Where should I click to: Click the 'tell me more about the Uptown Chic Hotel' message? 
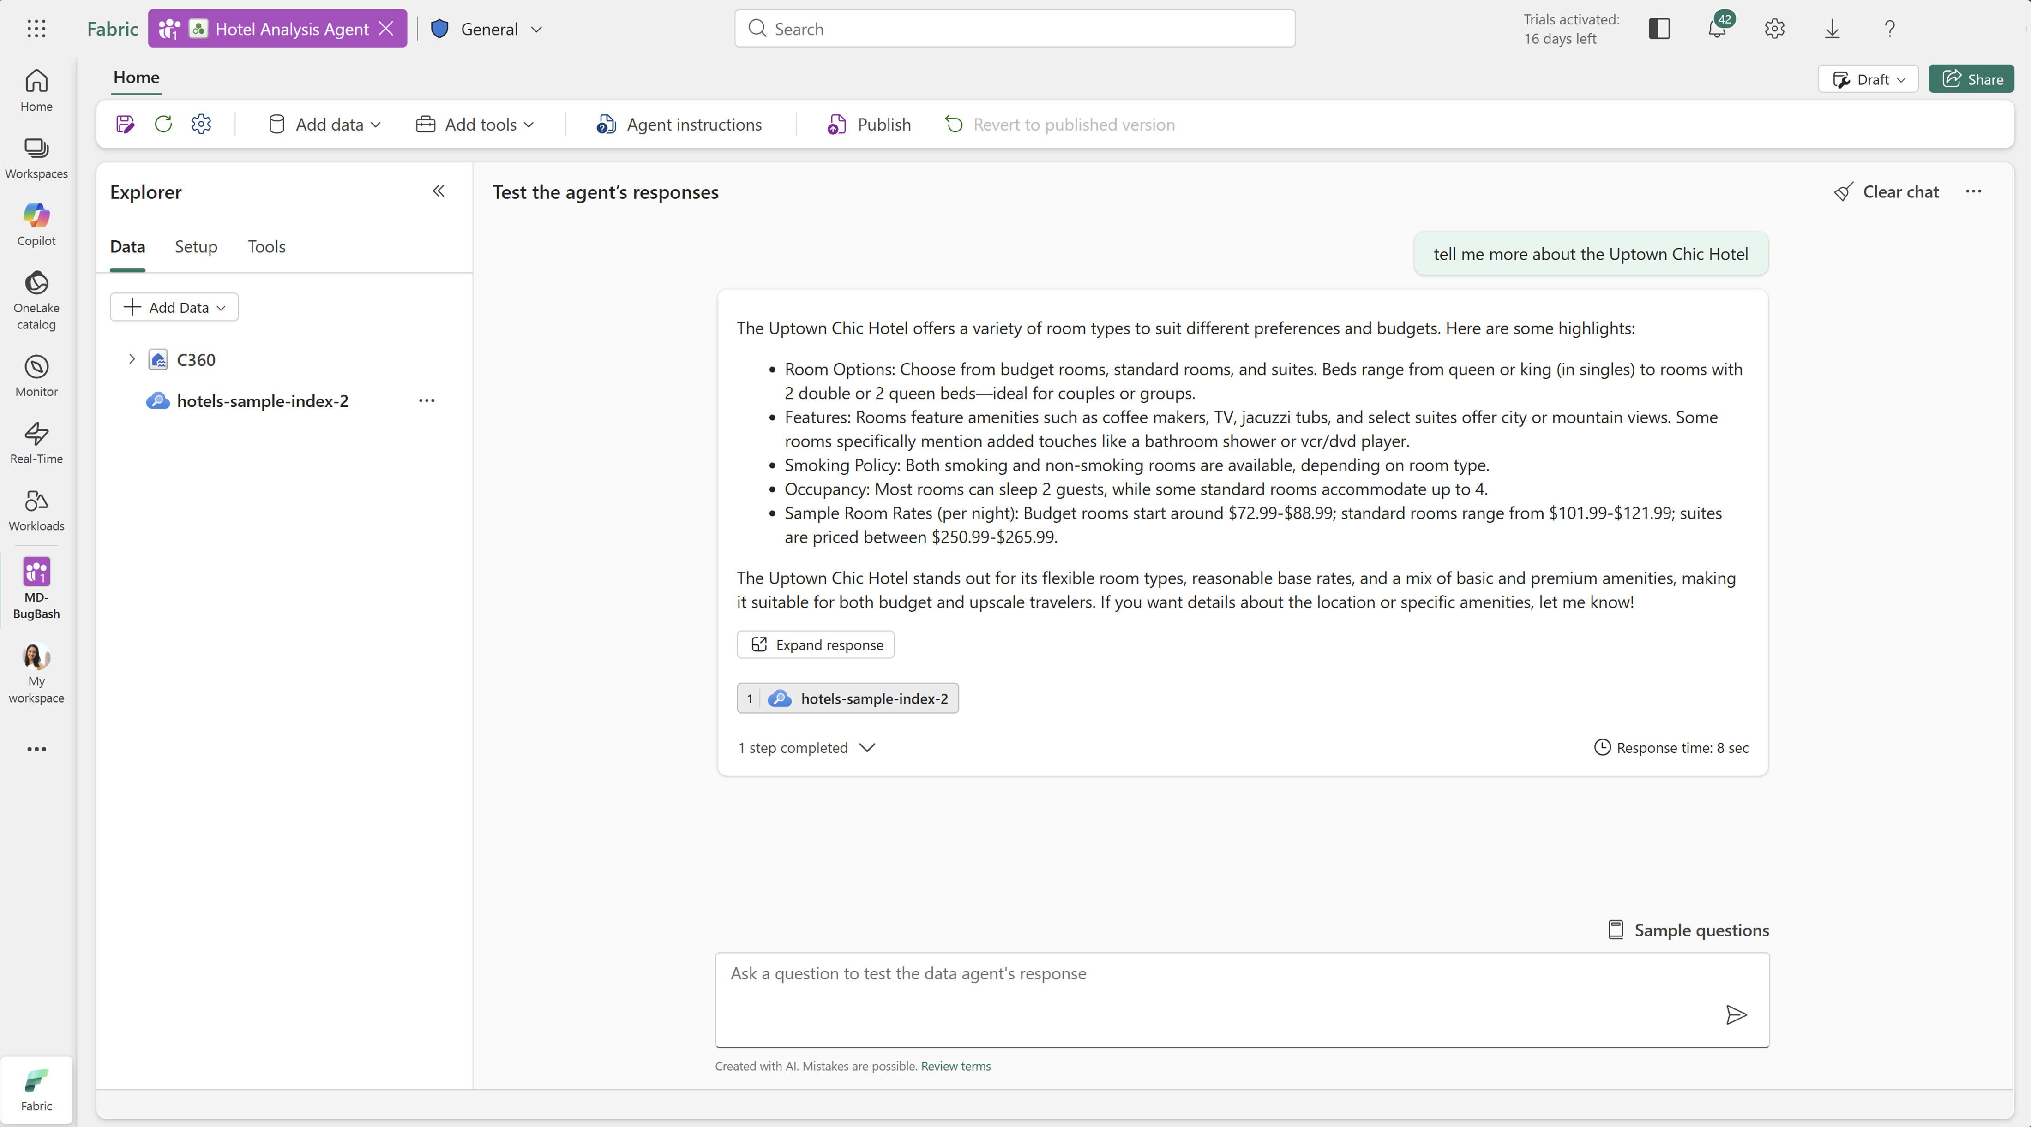click(1590, 254)
